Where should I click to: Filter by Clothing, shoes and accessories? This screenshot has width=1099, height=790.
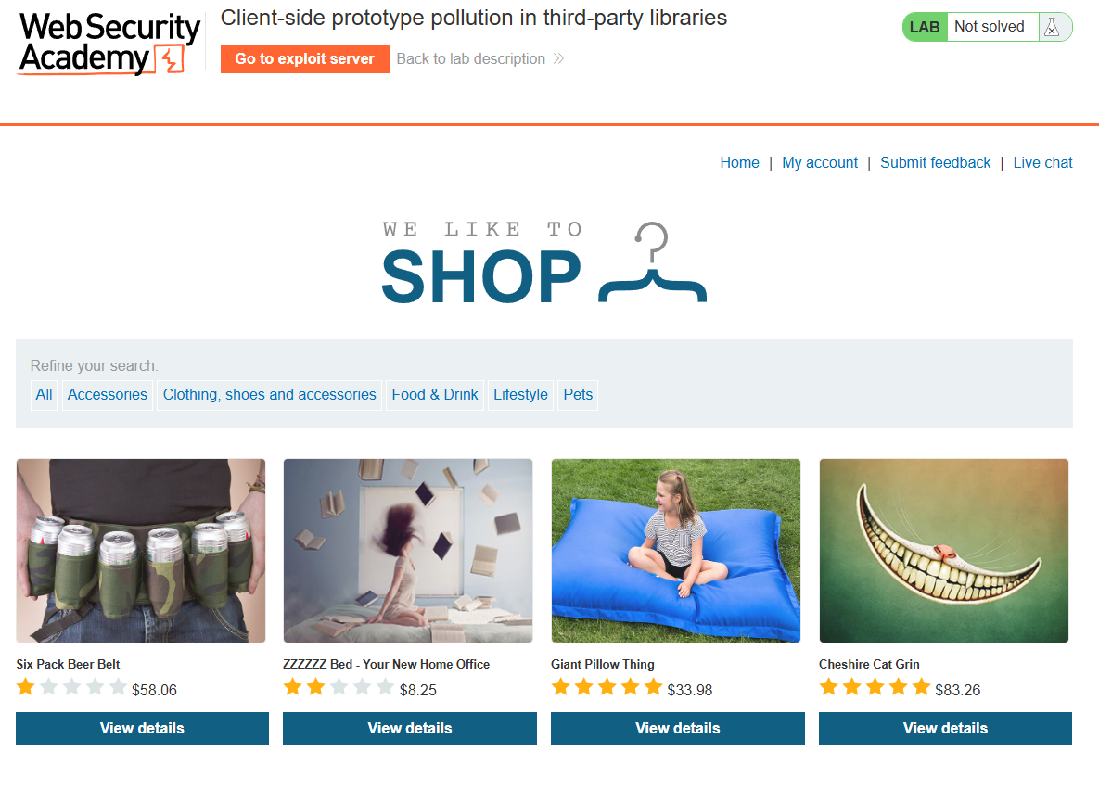click(269, 395)
